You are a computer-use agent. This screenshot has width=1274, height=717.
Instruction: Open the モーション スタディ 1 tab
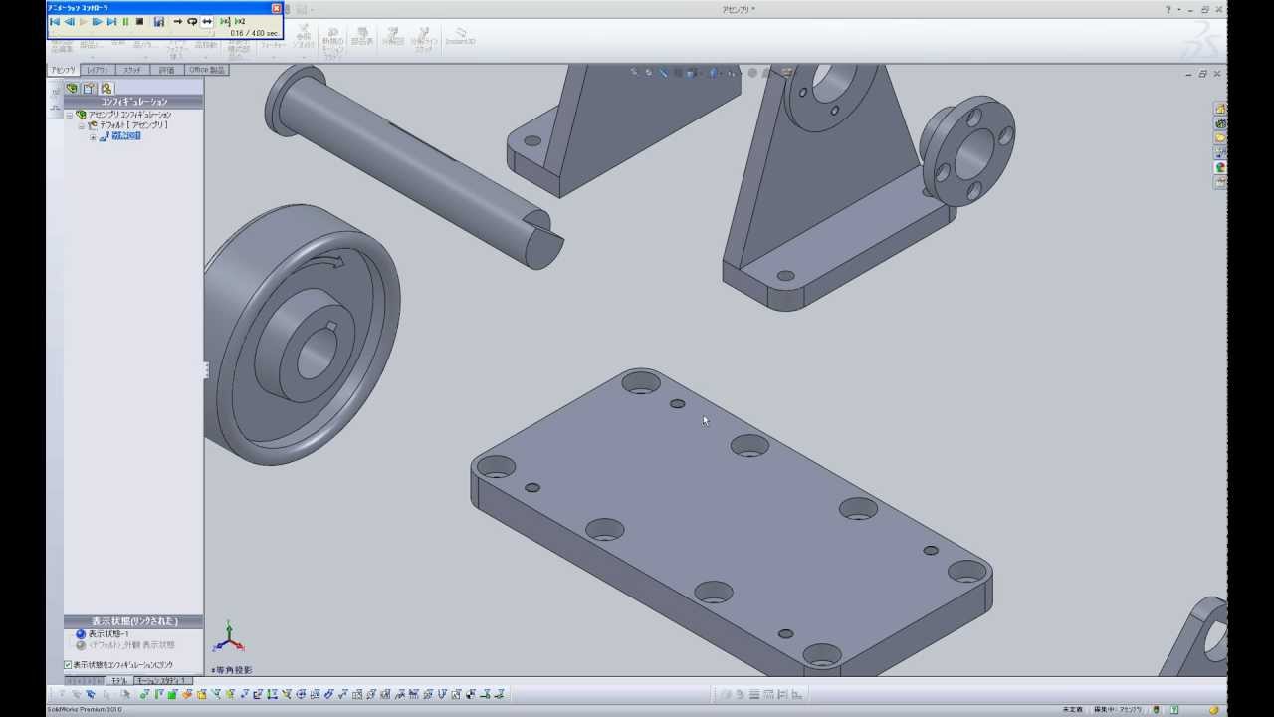[163, 680]
